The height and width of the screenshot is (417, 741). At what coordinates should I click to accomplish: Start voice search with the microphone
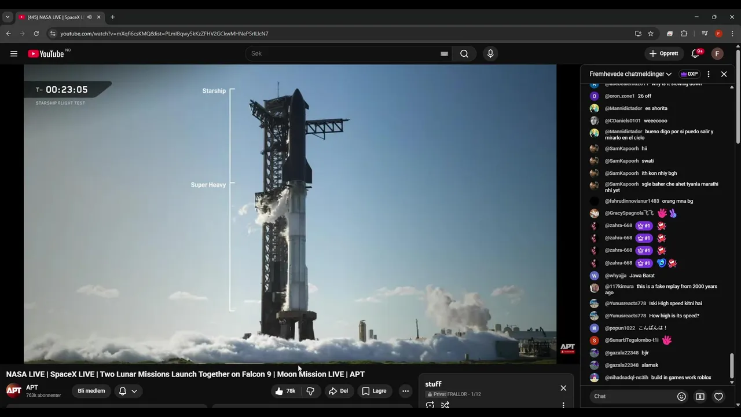pyautogui.click(x=490, y=54)
